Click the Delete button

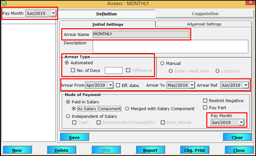click(62, 150)
